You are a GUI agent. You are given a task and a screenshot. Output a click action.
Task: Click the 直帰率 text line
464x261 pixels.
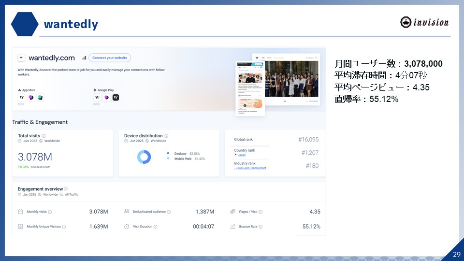[x=367, y=99]
